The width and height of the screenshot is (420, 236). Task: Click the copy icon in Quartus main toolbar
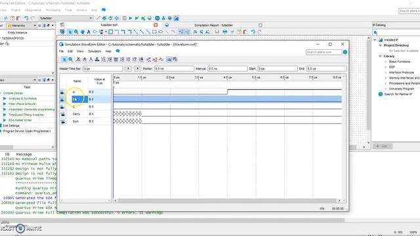12,18
